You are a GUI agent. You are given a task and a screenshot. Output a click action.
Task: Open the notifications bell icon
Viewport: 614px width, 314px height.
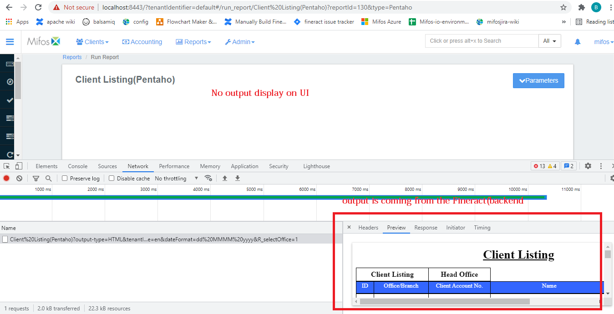[577, 41]
